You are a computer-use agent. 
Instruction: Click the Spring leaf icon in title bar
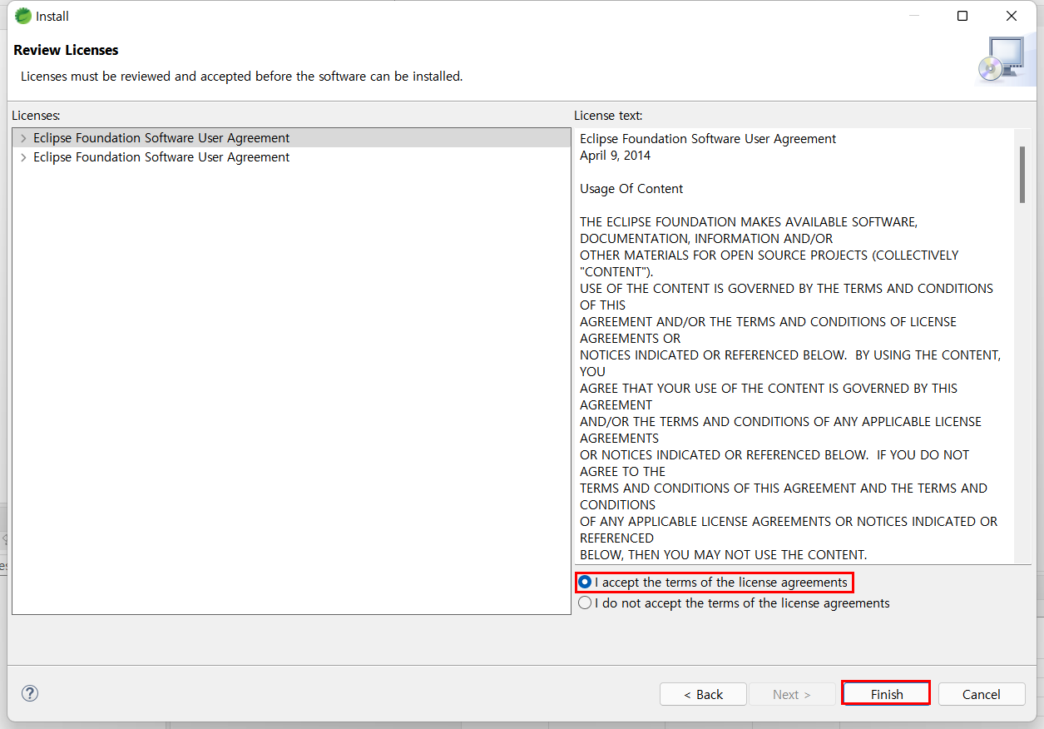coord(23,16)
